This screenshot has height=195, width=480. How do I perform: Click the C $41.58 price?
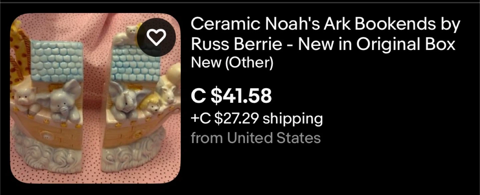tap(231, 96)
